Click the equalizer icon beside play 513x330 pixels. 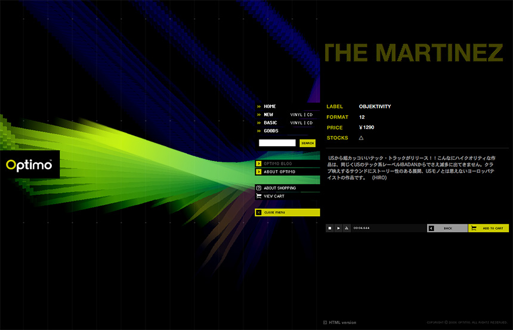click(347, 228)
